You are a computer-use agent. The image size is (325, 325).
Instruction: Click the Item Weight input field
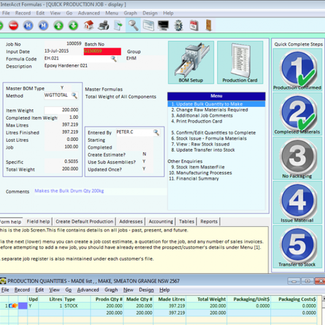click(x=61, y=110)
